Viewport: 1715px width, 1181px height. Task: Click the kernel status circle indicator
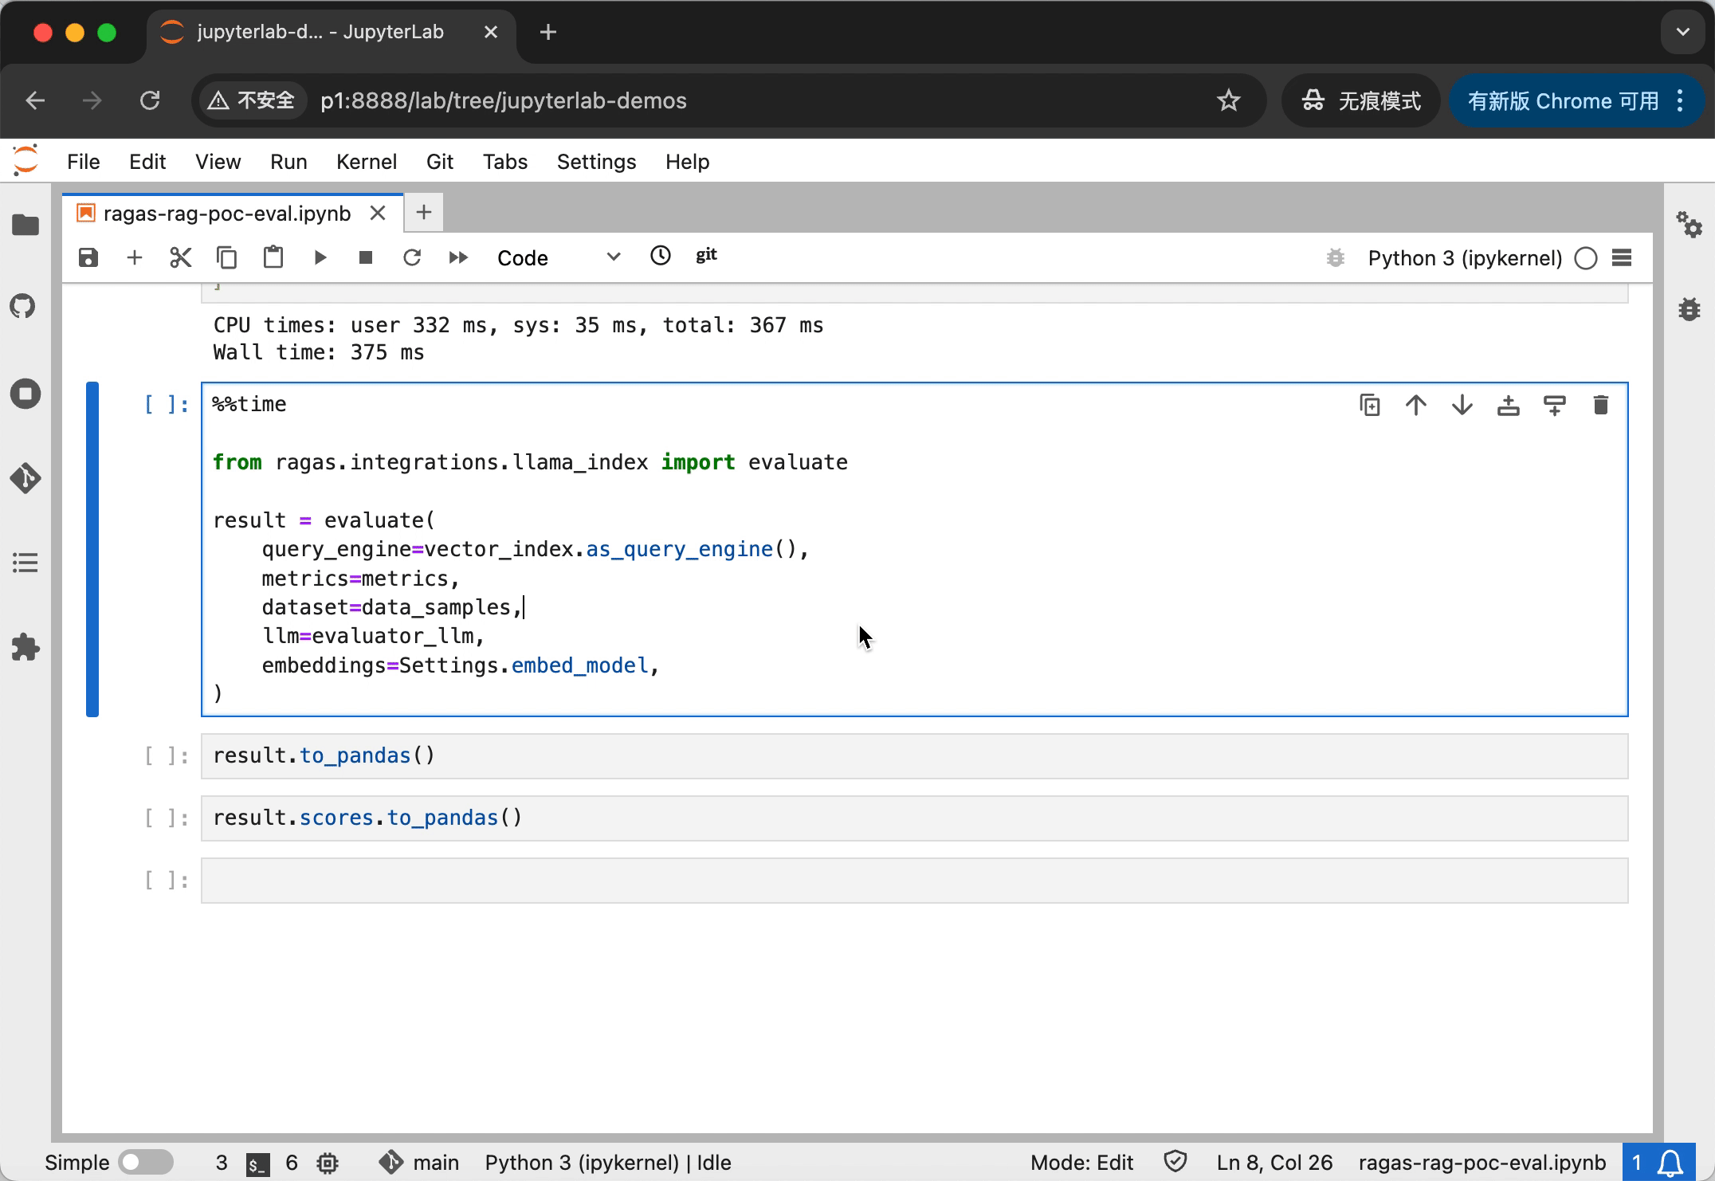click(x=1585, y=258)
